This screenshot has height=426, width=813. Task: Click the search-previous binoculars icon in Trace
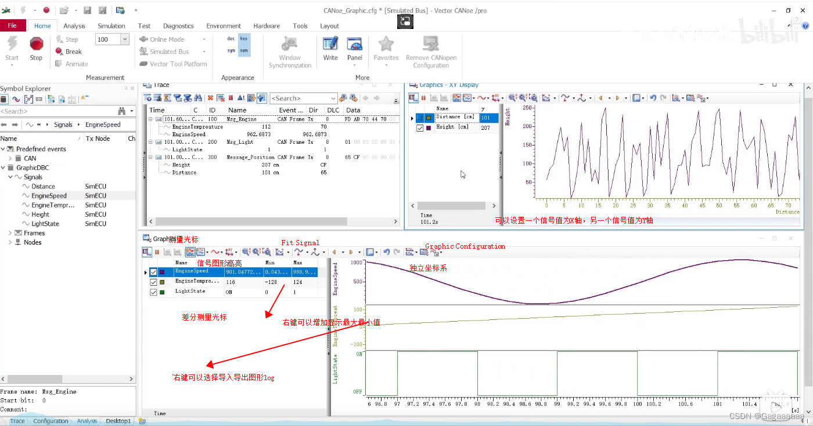343,98
